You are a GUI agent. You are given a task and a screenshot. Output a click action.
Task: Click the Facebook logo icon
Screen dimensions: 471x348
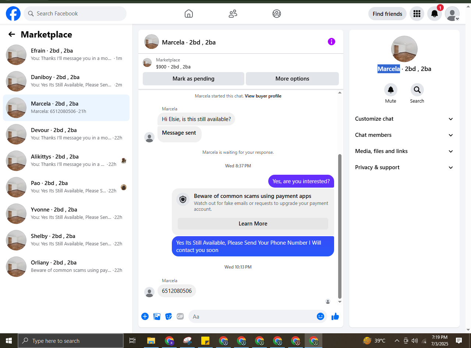coord(13,14)
